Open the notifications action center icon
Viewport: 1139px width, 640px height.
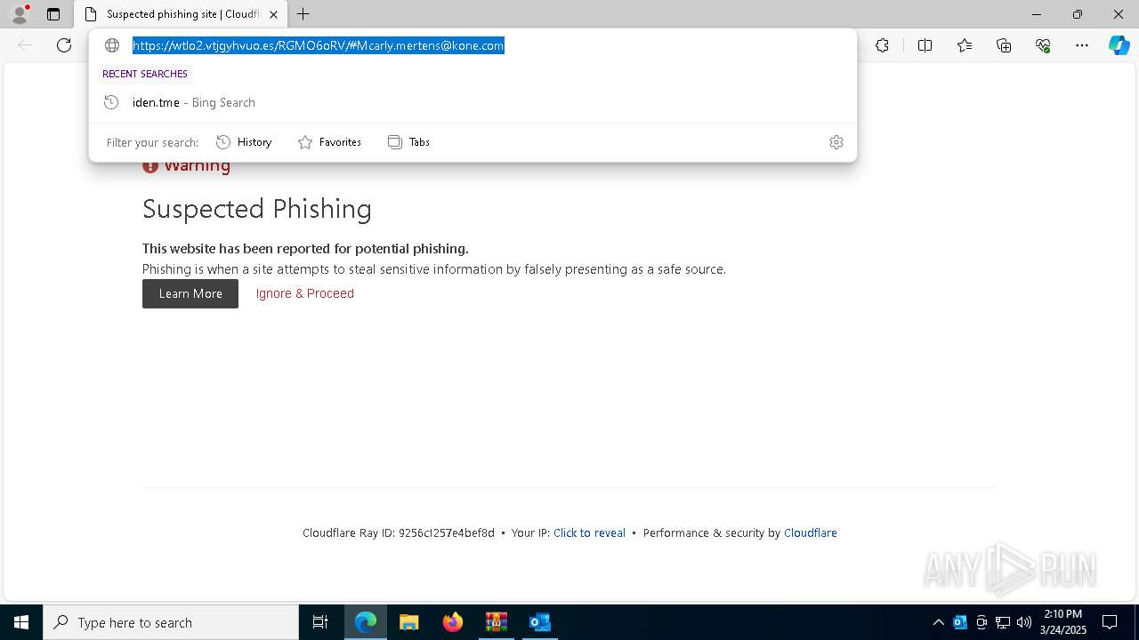[x=1110, y=622]
